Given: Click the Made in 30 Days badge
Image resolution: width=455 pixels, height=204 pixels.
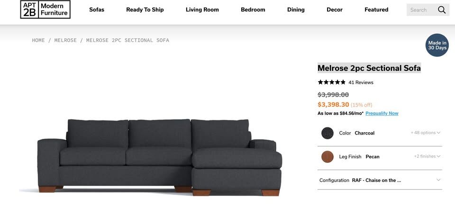Looking at the screenshot, I should [x=437, y=45].
